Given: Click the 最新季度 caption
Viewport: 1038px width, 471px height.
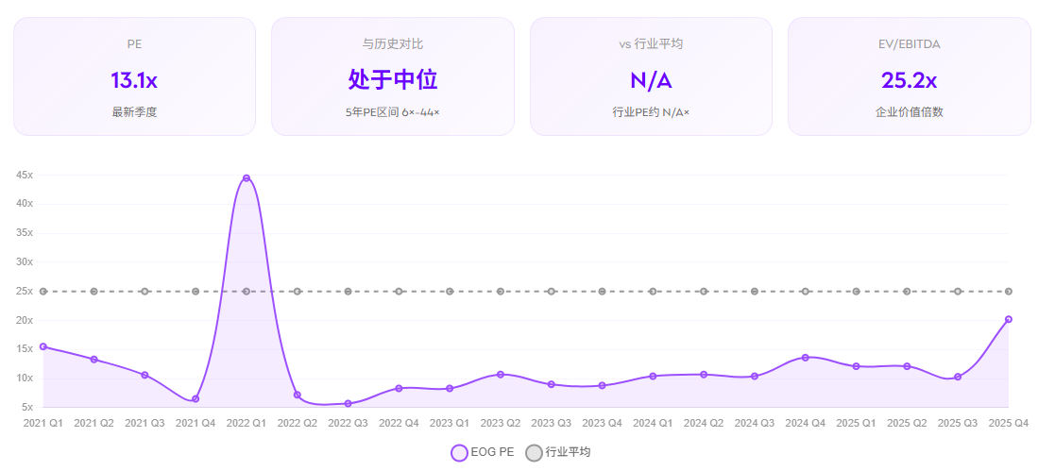Looking at the screenshot, I should pyautogui.click(x=134, y=112).
